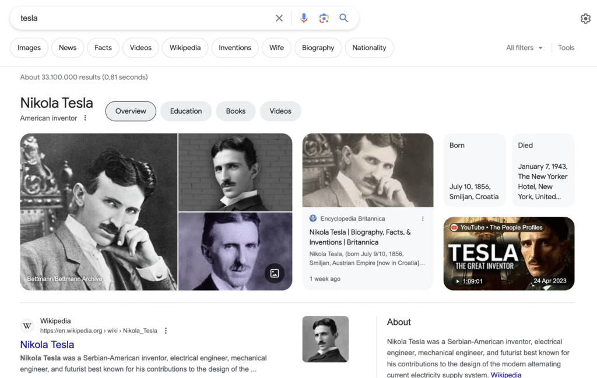Open the three-dot menu beside Wikipedia URL
The image size is (597, 378).
tap(166, 331)
